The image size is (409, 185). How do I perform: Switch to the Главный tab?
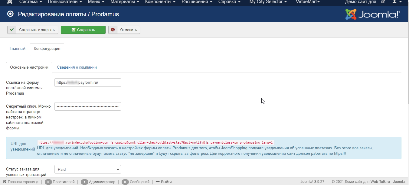coord(18,48)
